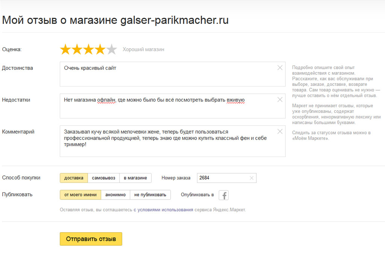This screenshot has height=254, width=385.
Task: Open the 'с условиями использования' link
Action: [x=163, y=210]
